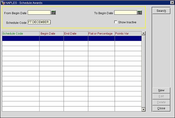Screen dimensions: 175x118
Task: Click the From Begin Date input field
Action: click(x=39, y=12)
